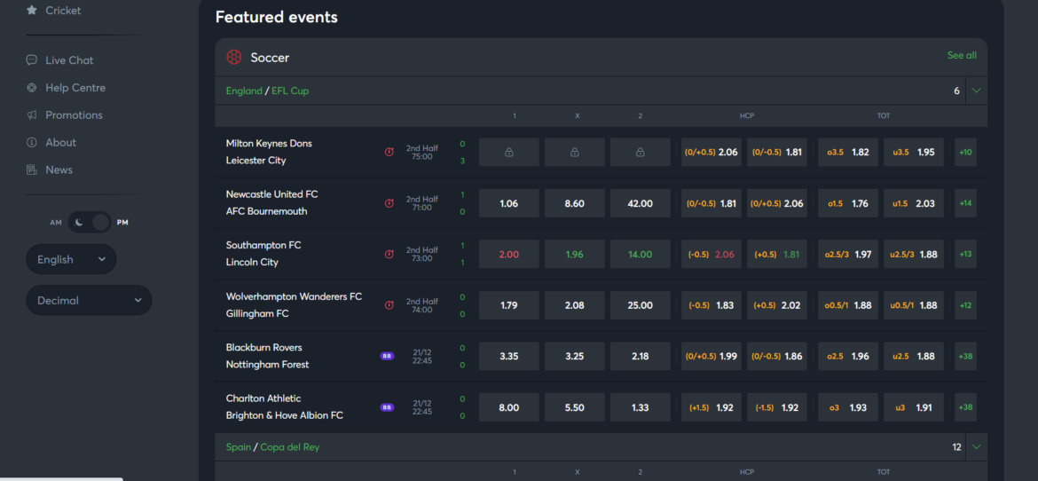The height and width of the screenshot is (481, 1038).
Task: Choose 8.00 odds on Charlton Athletic
Action: 509,407
